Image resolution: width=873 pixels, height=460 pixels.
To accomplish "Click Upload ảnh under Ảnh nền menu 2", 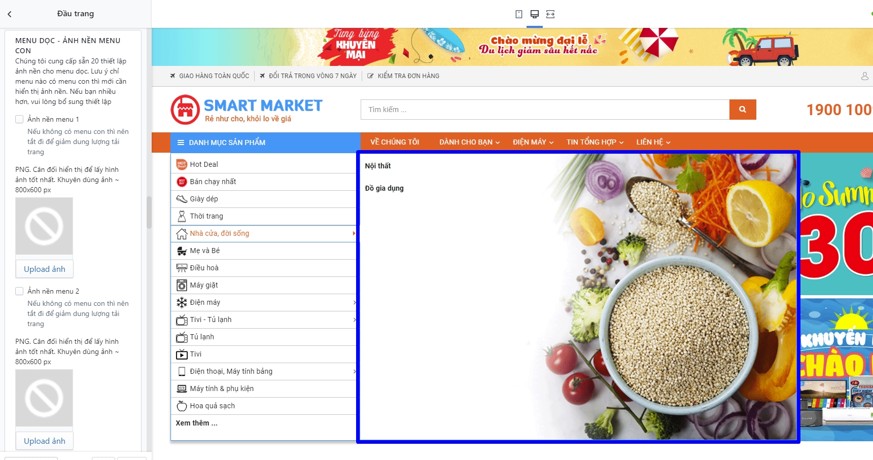I will [x=45, y=441].
